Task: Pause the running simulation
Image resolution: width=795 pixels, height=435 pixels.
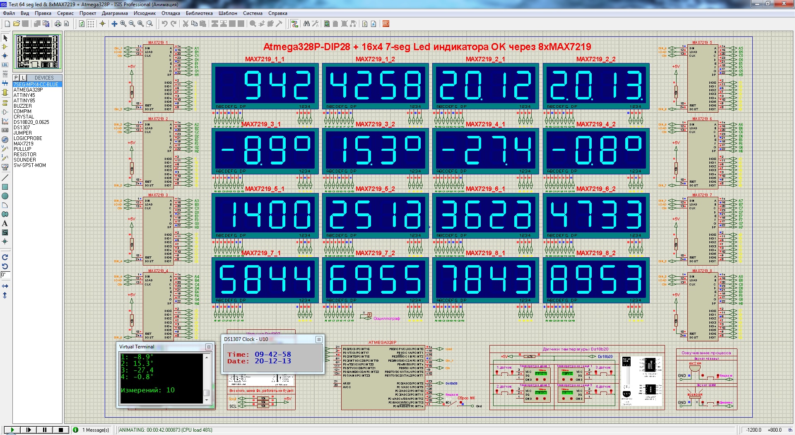Action: click(x=45, y=430)
